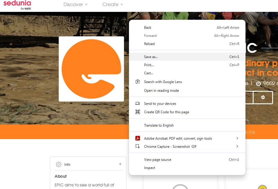
Task: Click the Info panel gear icon
Action: point(59,164)
